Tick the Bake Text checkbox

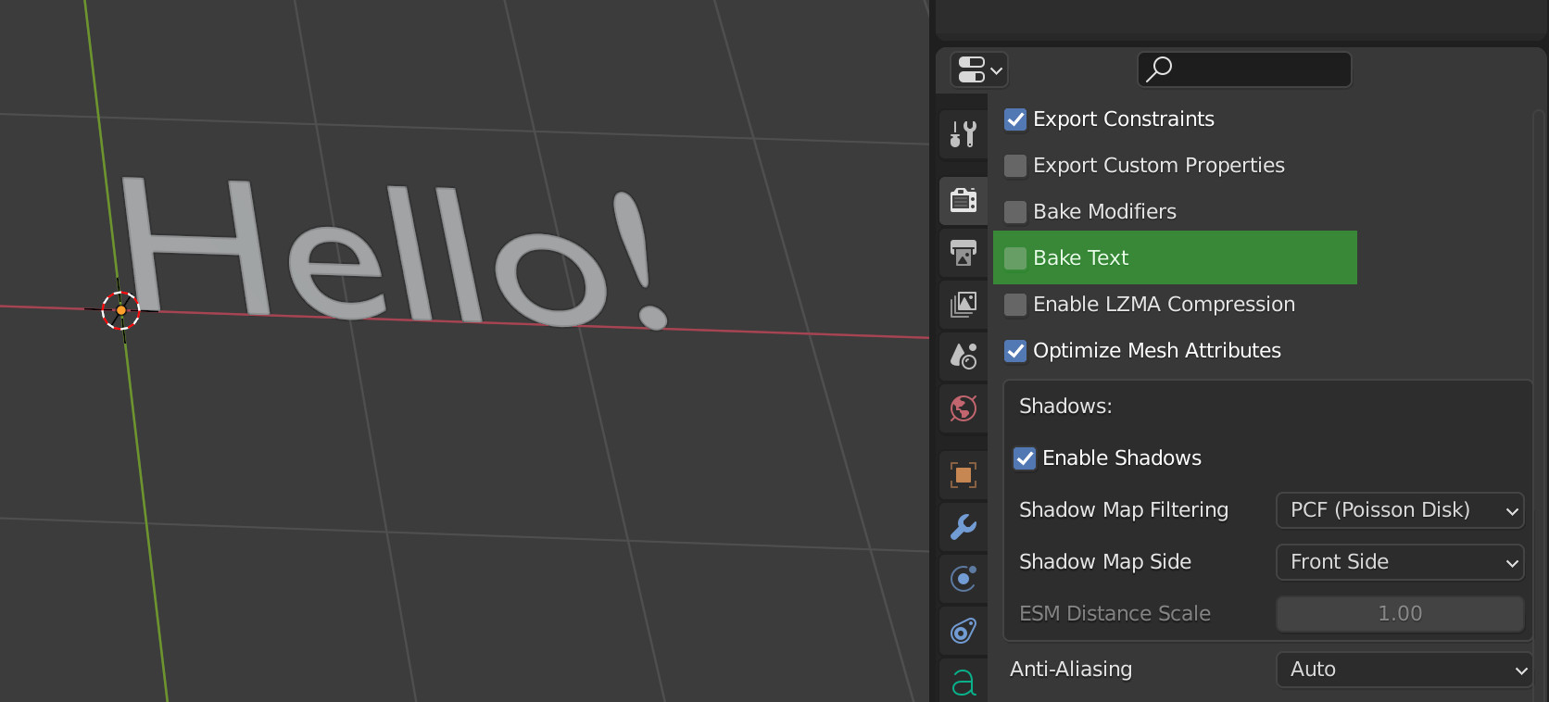coord(1015,258)
